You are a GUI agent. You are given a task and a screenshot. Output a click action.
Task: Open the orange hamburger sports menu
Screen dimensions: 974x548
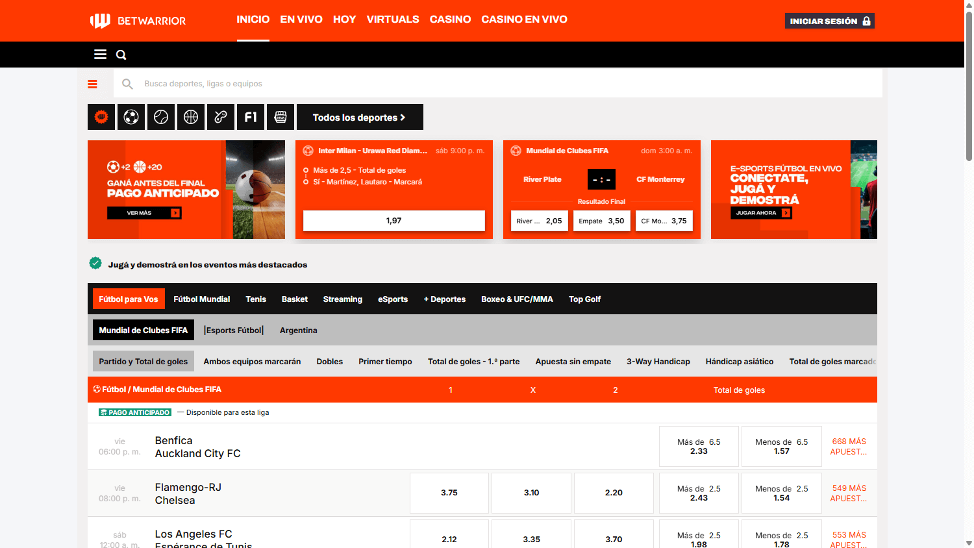[93, 84]
